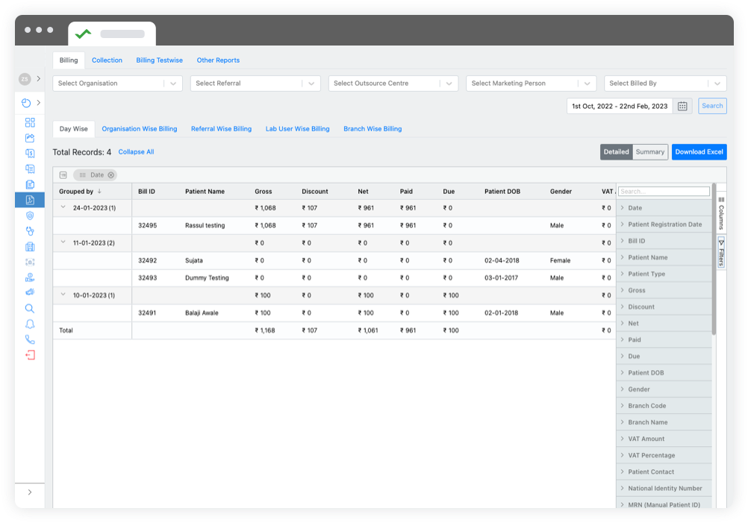Viewport: 748px width, 523px height.
Task: Open the receipt report icon in sidebar
Action: coord(30,169)
